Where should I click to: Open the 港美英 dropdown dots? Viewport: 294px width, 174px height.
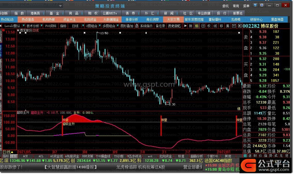pos(44,13)
